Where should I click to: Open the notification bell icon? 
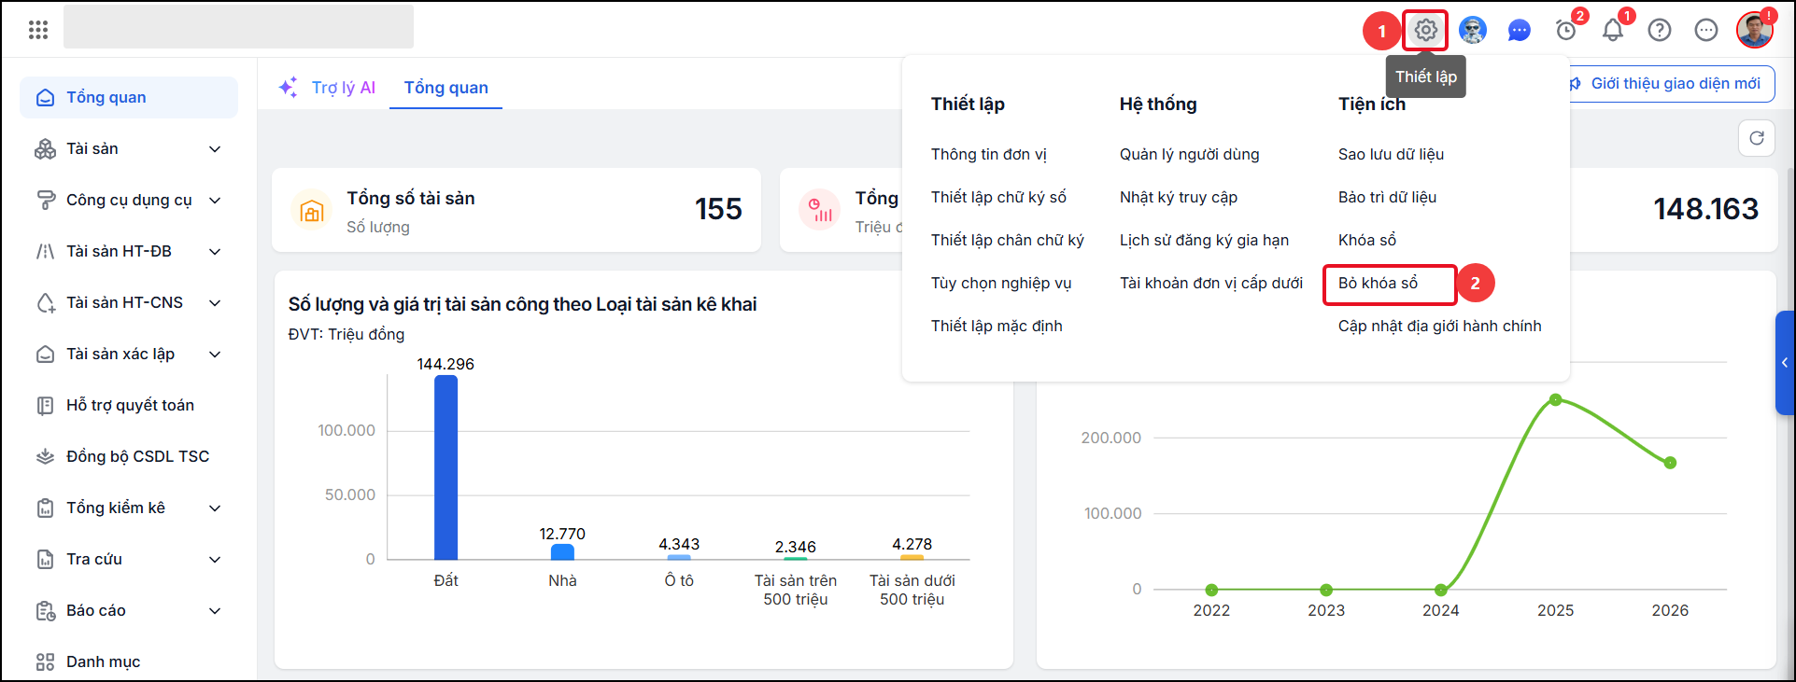(1613, 31)
